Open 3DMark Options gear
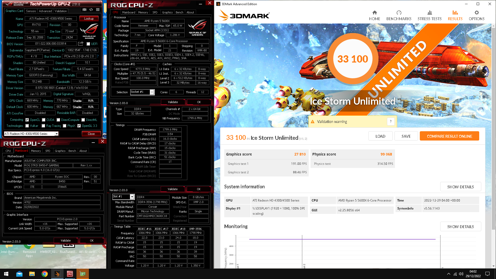The image size is (496, 279). (x=476, y=16)
